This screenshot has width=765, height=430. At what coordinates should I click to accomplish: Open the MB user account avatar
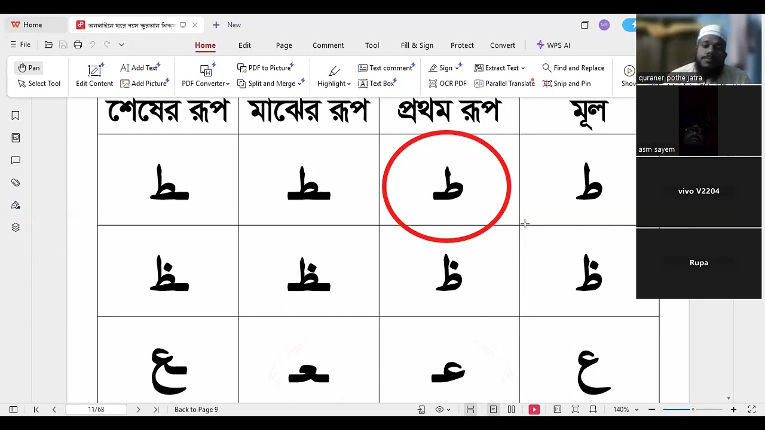point(604,25)
